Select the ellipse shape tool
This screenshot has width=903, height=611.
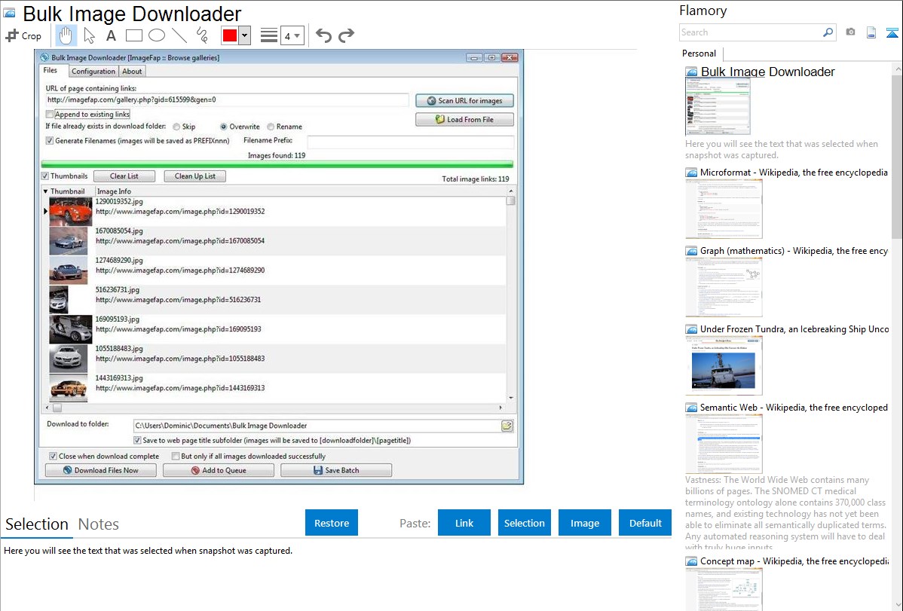[157, 35]
